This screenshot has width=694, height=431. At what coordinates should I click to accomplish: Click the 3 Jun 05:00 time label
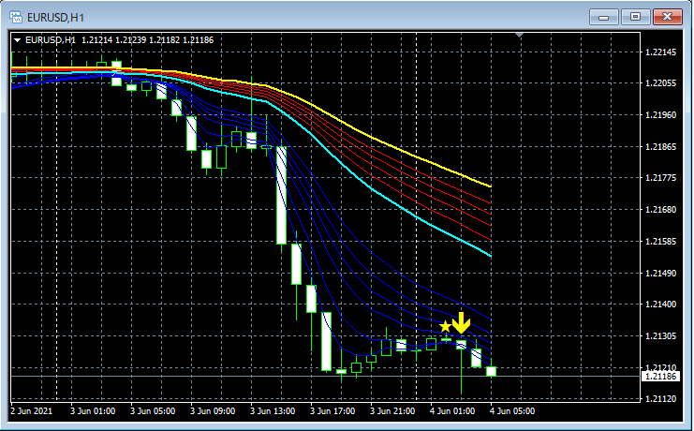pos(153,411)
